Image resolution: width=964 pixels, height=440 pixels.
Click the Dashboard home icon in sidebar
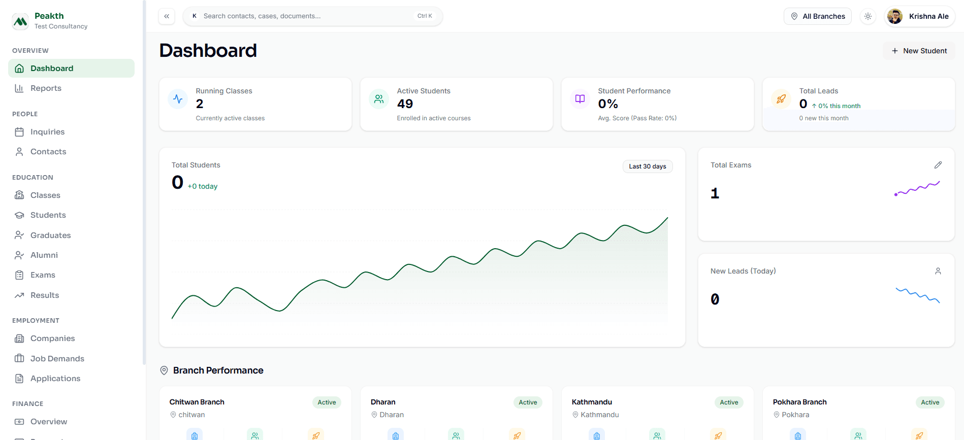tap(19, 69)
